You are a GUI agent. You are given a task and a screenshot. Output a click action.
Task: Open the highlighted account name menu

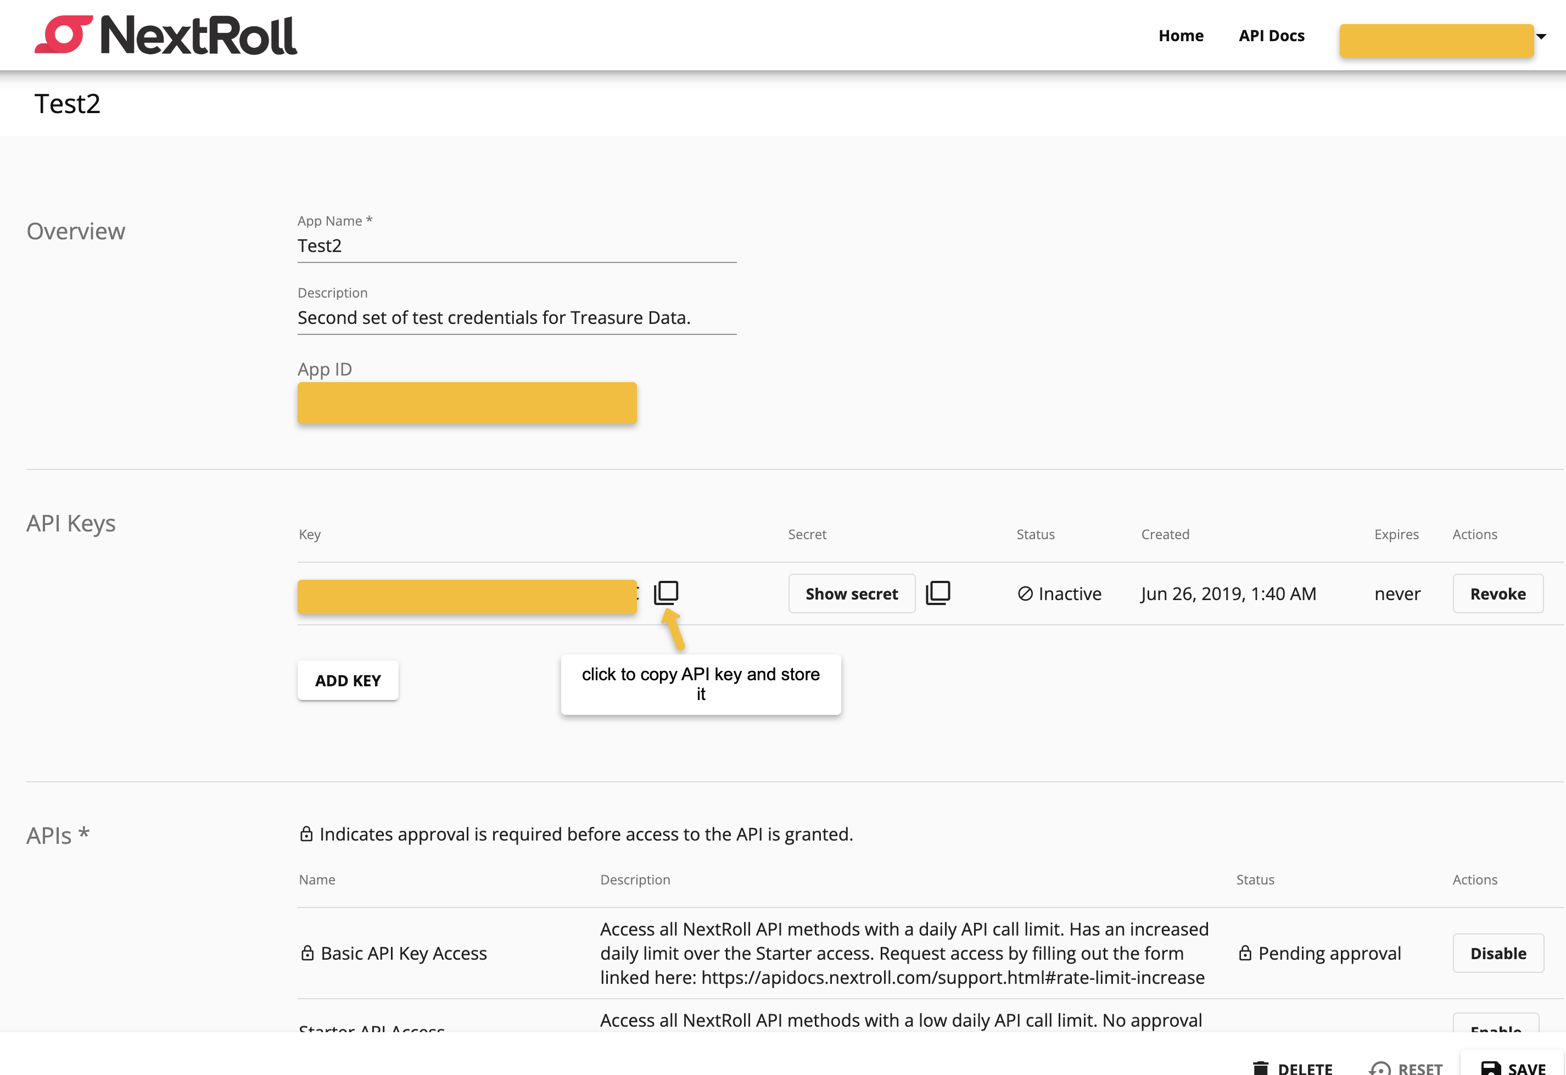(1436, 41)
